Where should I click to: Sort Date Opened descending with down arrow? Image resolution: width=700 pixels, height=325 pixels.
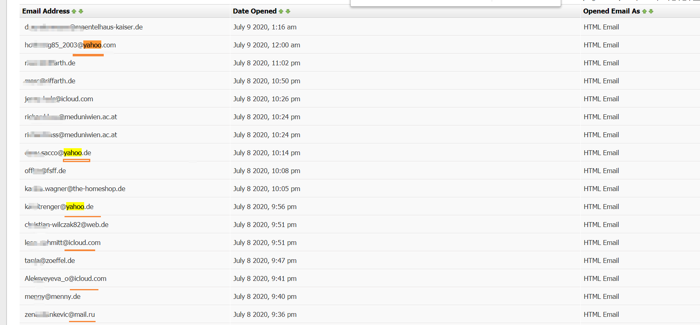[288, 11]
